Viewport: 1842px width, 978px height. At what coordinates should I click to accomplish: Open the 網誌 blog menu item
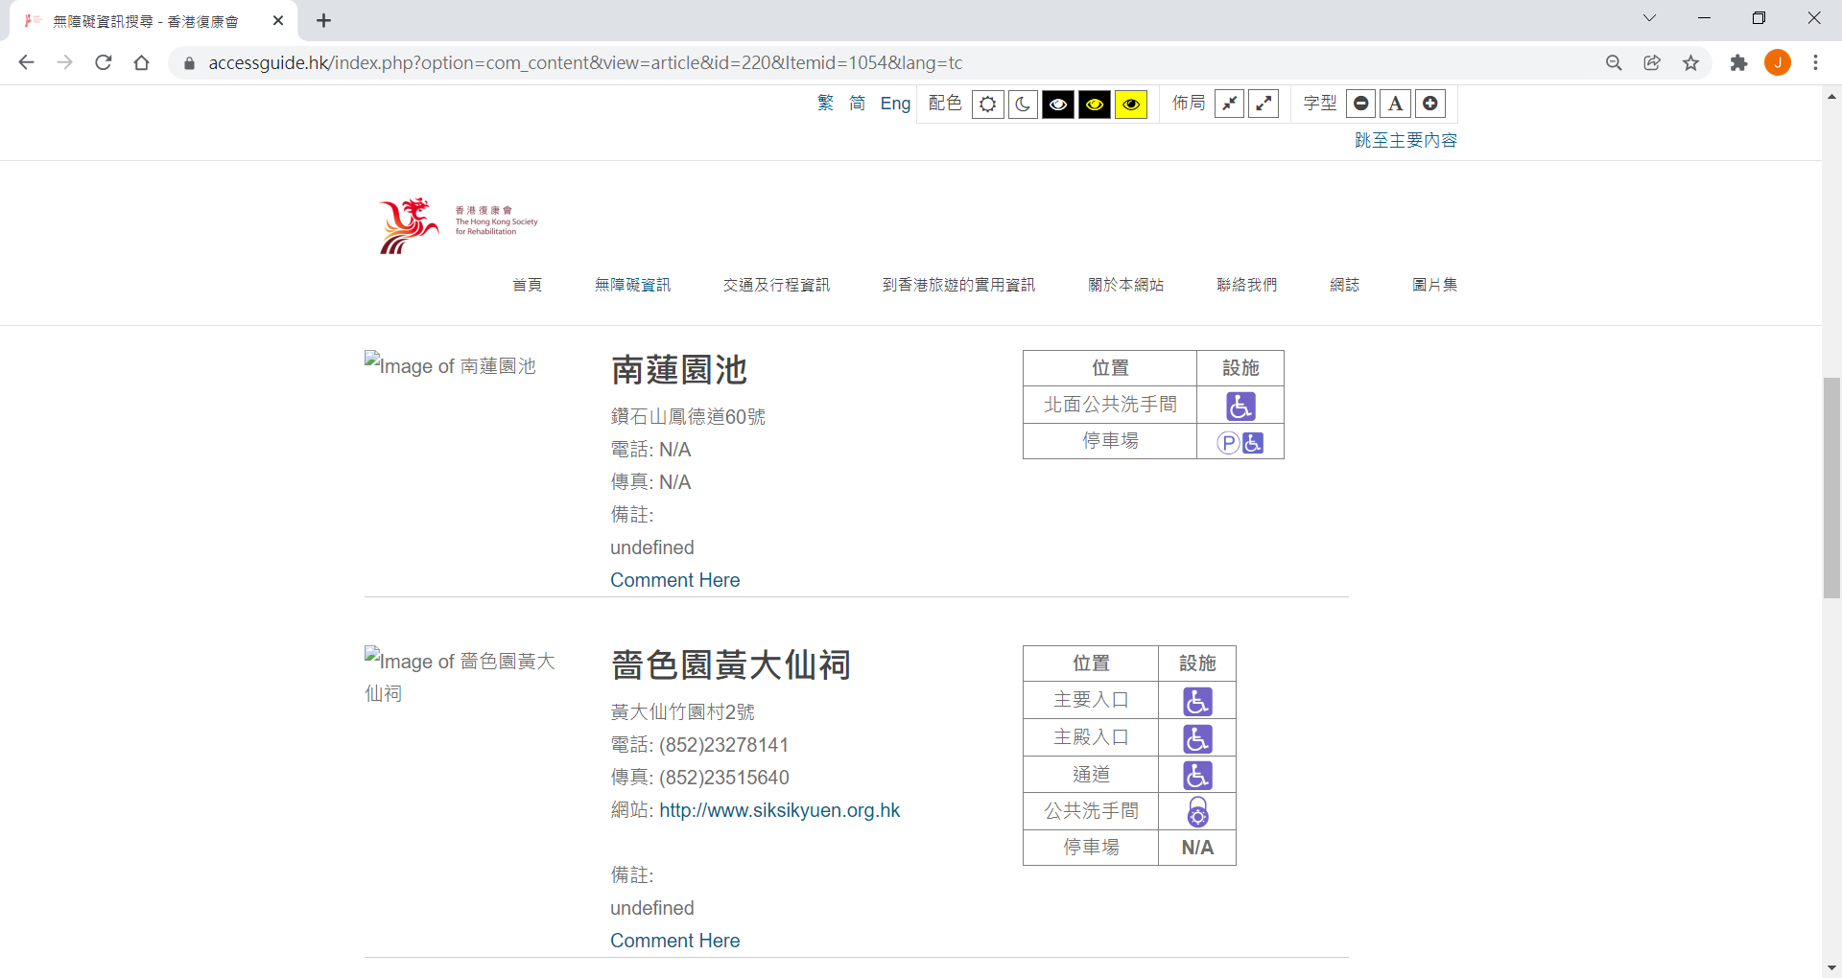point(1344,285)
